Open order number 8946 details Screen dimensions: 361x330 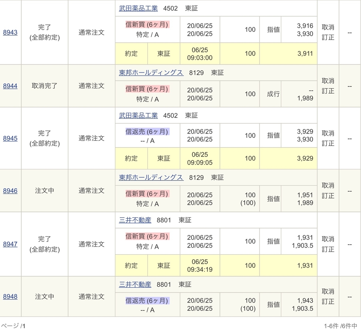[x=10, y=191]
